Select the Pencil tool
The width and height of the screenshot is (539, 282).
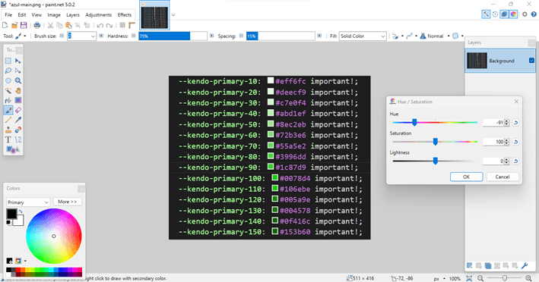8,120
